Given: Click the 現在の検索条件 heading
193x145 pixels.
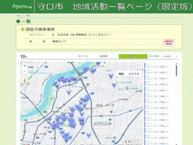Looking at the screenshot, I should (40, 29).
